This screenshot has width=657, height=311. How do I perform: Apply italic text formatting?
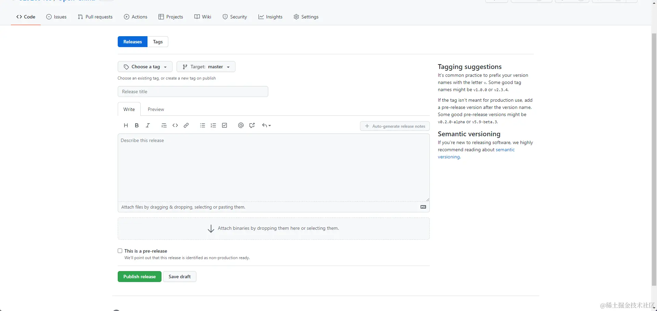[148, 125]
